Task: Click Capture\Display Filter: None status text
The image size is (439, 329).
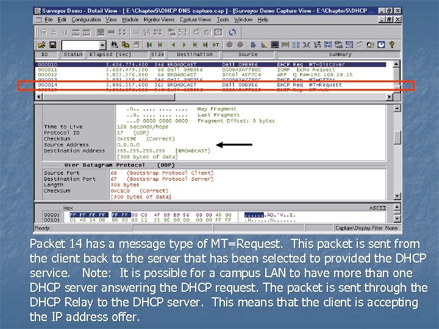Action: point(366,228)
